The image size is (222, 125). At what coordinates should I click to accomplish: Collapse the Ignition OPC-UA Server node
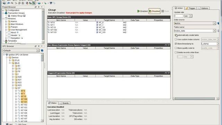click(x=4, y=55)
